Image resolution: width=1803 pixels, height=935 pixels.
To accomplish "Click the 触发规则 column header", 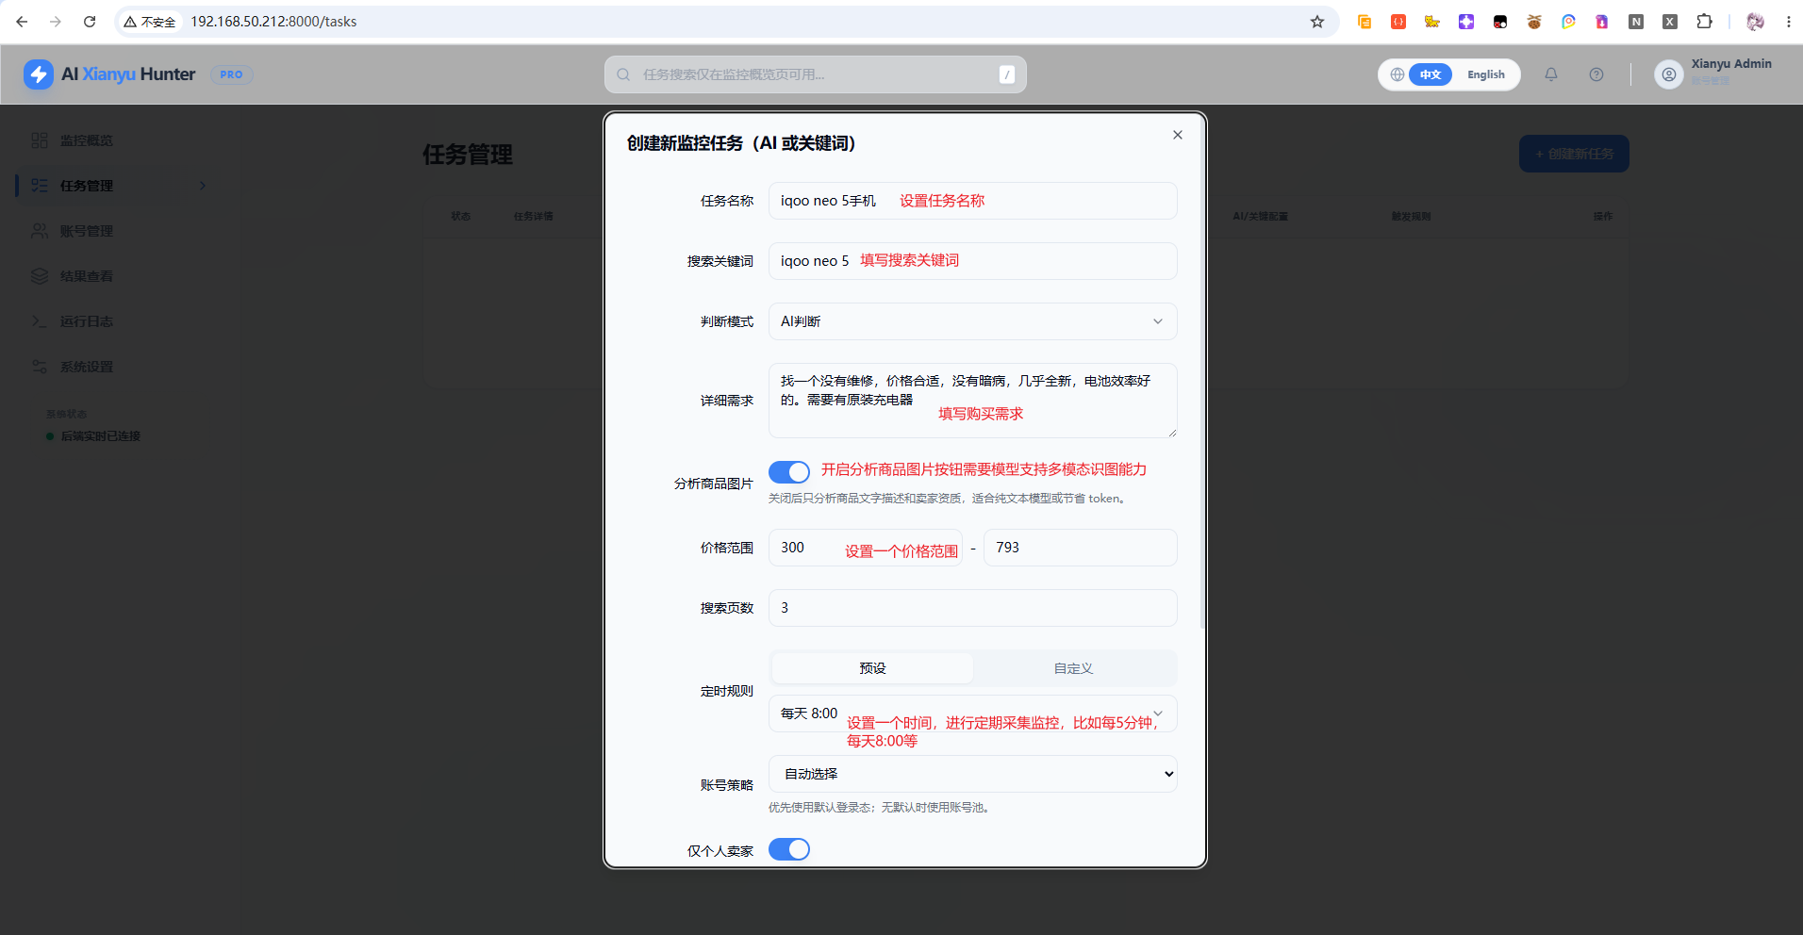I will tap(1411, 217).
